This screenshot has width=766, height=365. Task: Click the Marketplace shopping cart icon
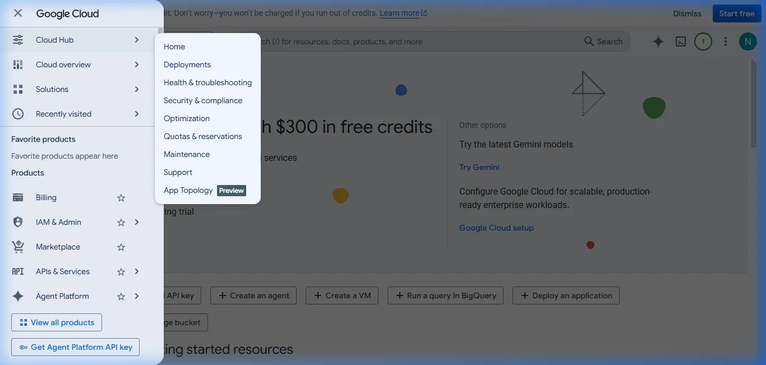point(18,247)
